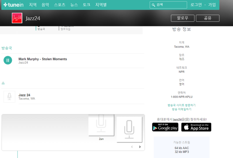Open 방송국 사이트 방문하기 link
The height and width of the screenshot is (158, 233).
coord(182,105)
